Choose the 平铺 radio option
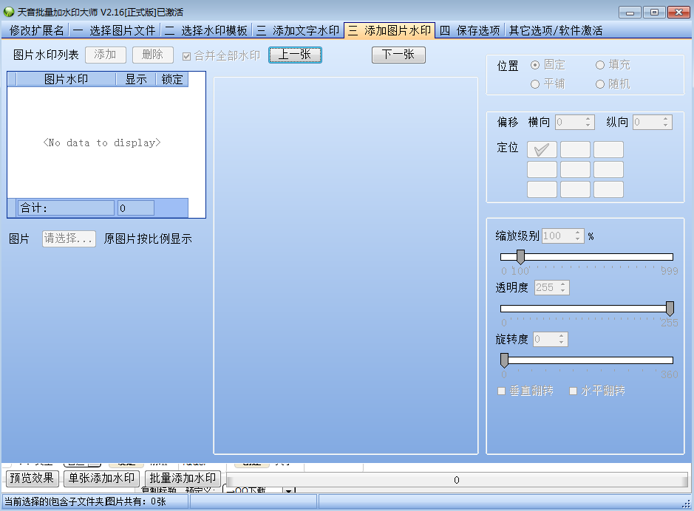694x511 pixels. click(x=535, y=84)
